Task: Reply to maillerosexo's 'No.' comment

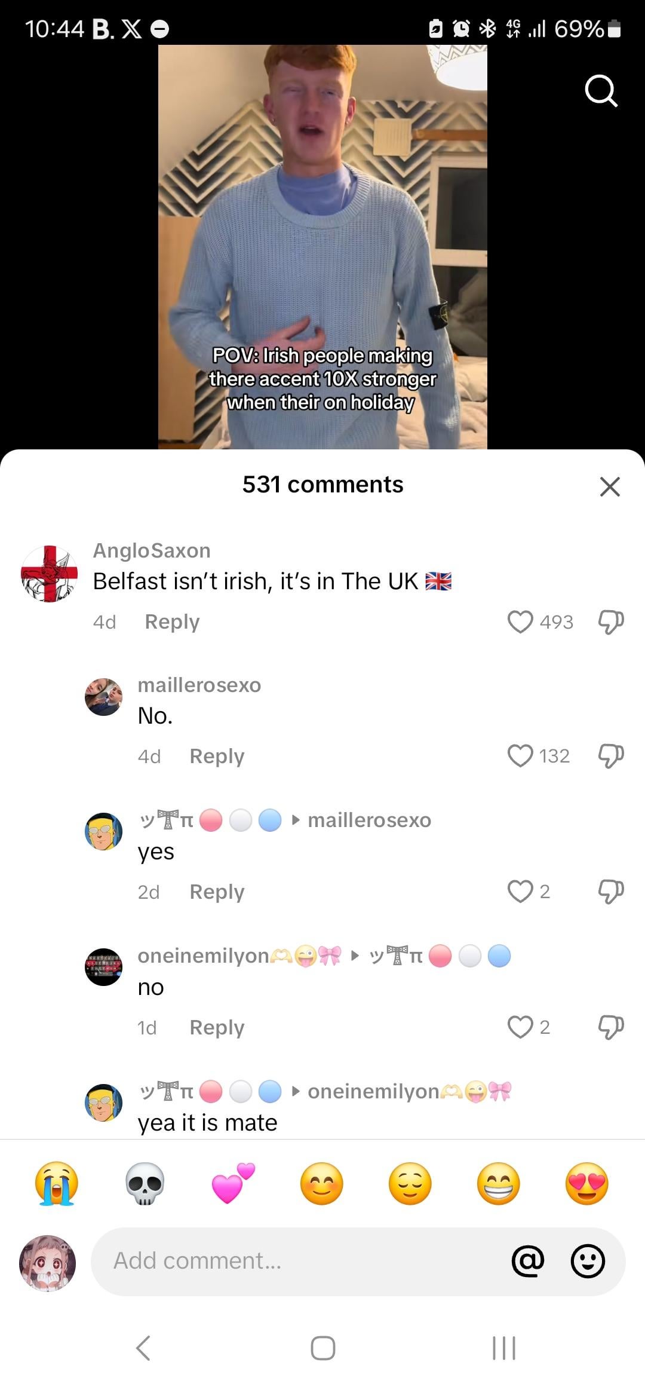Action: (217, 757)
